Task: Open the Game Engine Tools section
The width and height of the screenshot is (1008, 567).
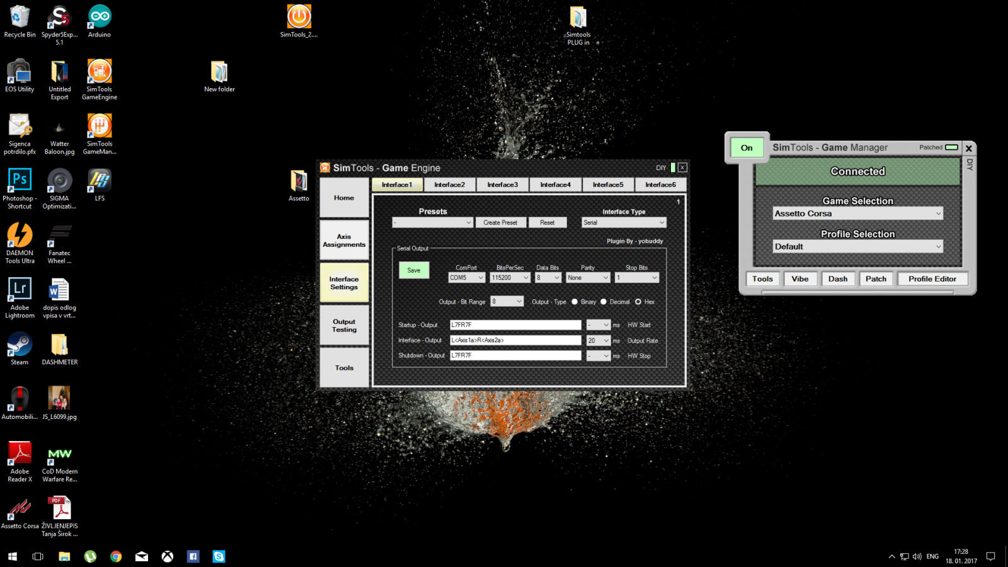Action: tap(344, 368)
